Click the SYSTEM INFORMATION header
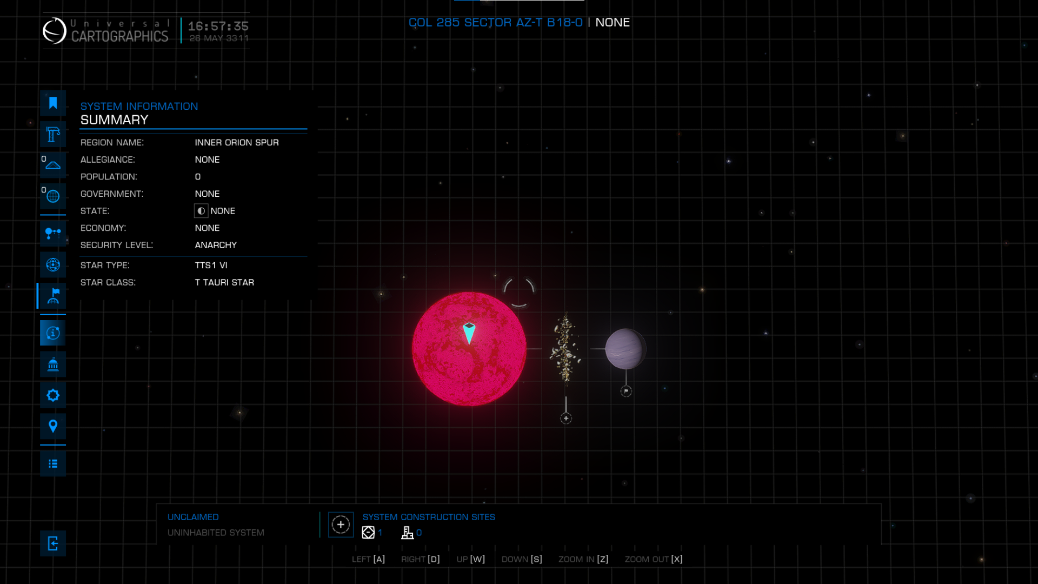This screenshot has height=584, width=1038. click(139, 107)
